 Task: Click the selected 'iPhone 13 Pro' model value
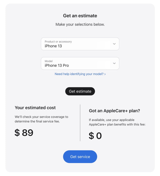[57, 65]
